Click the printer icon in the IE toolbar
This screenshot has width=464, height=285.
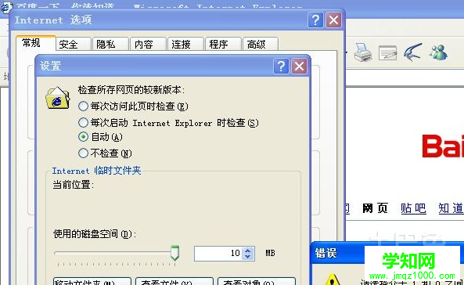(x=363, y=52)
